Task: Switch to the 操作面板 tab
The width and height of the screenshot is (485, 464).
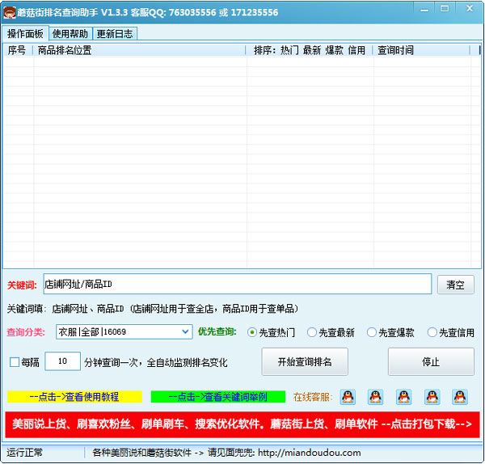Action: click(25, 33)
